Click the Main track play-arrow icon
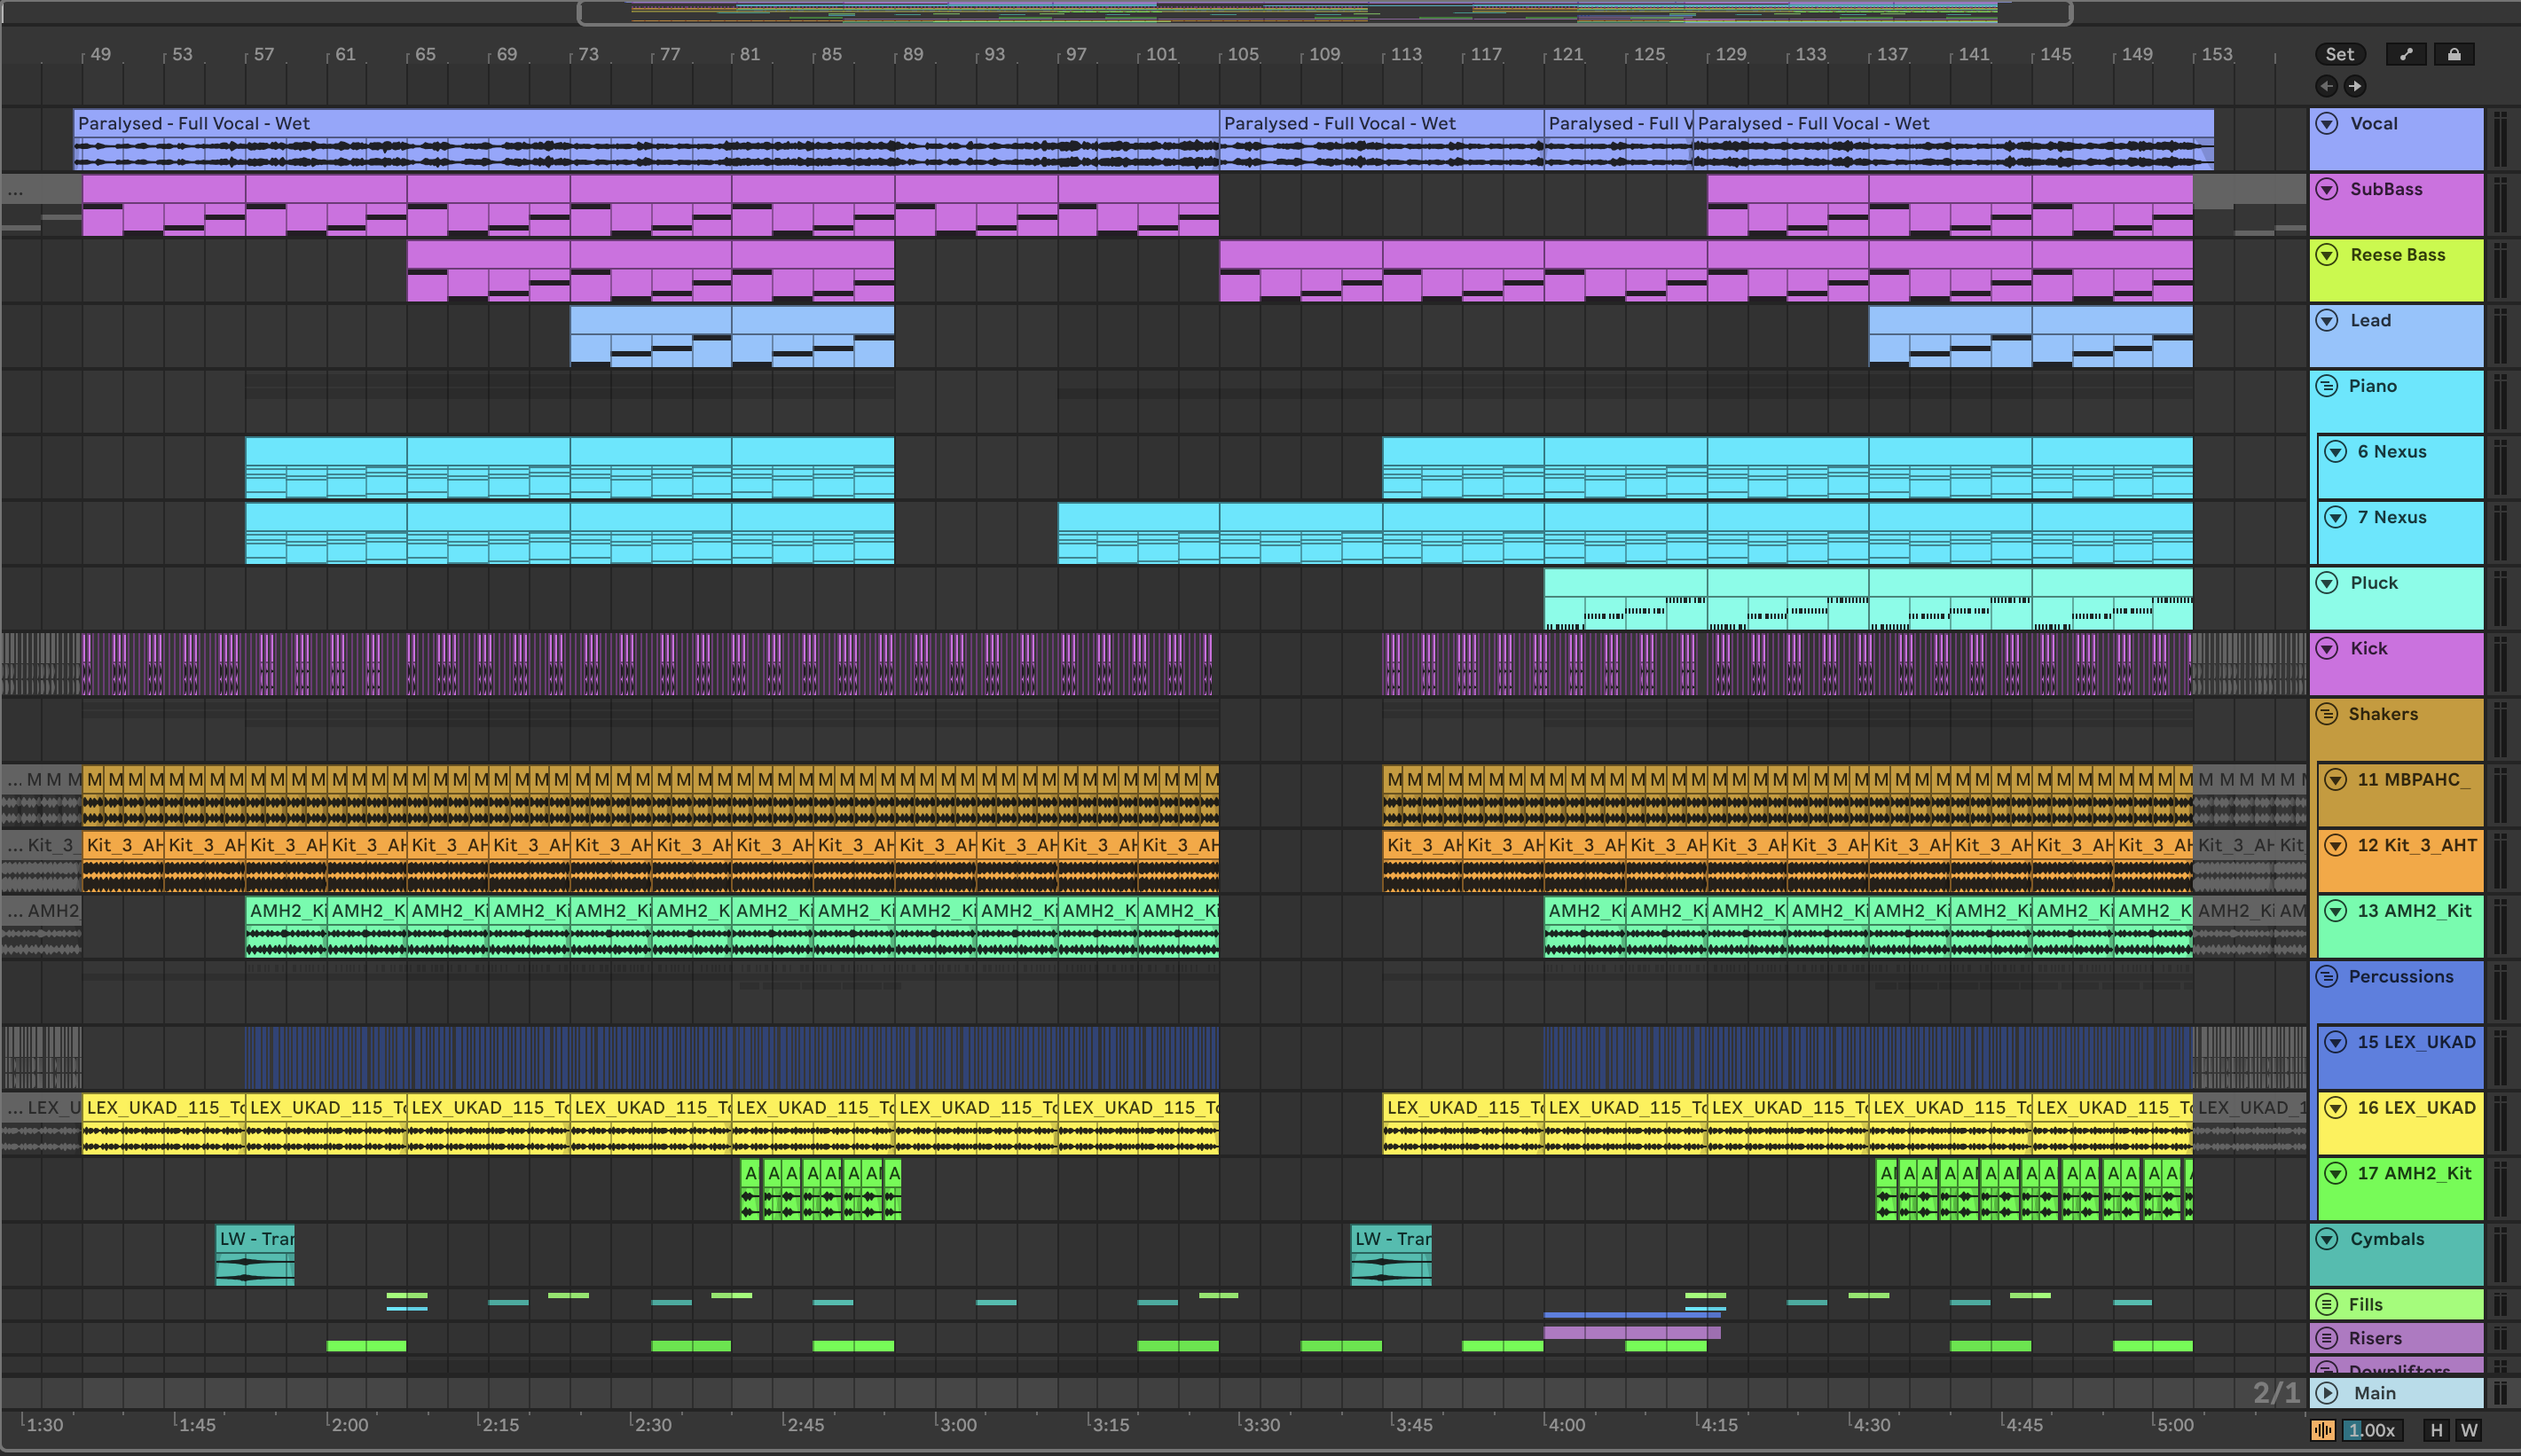This screenshot has height=1456, width=2521. 2327,1393
